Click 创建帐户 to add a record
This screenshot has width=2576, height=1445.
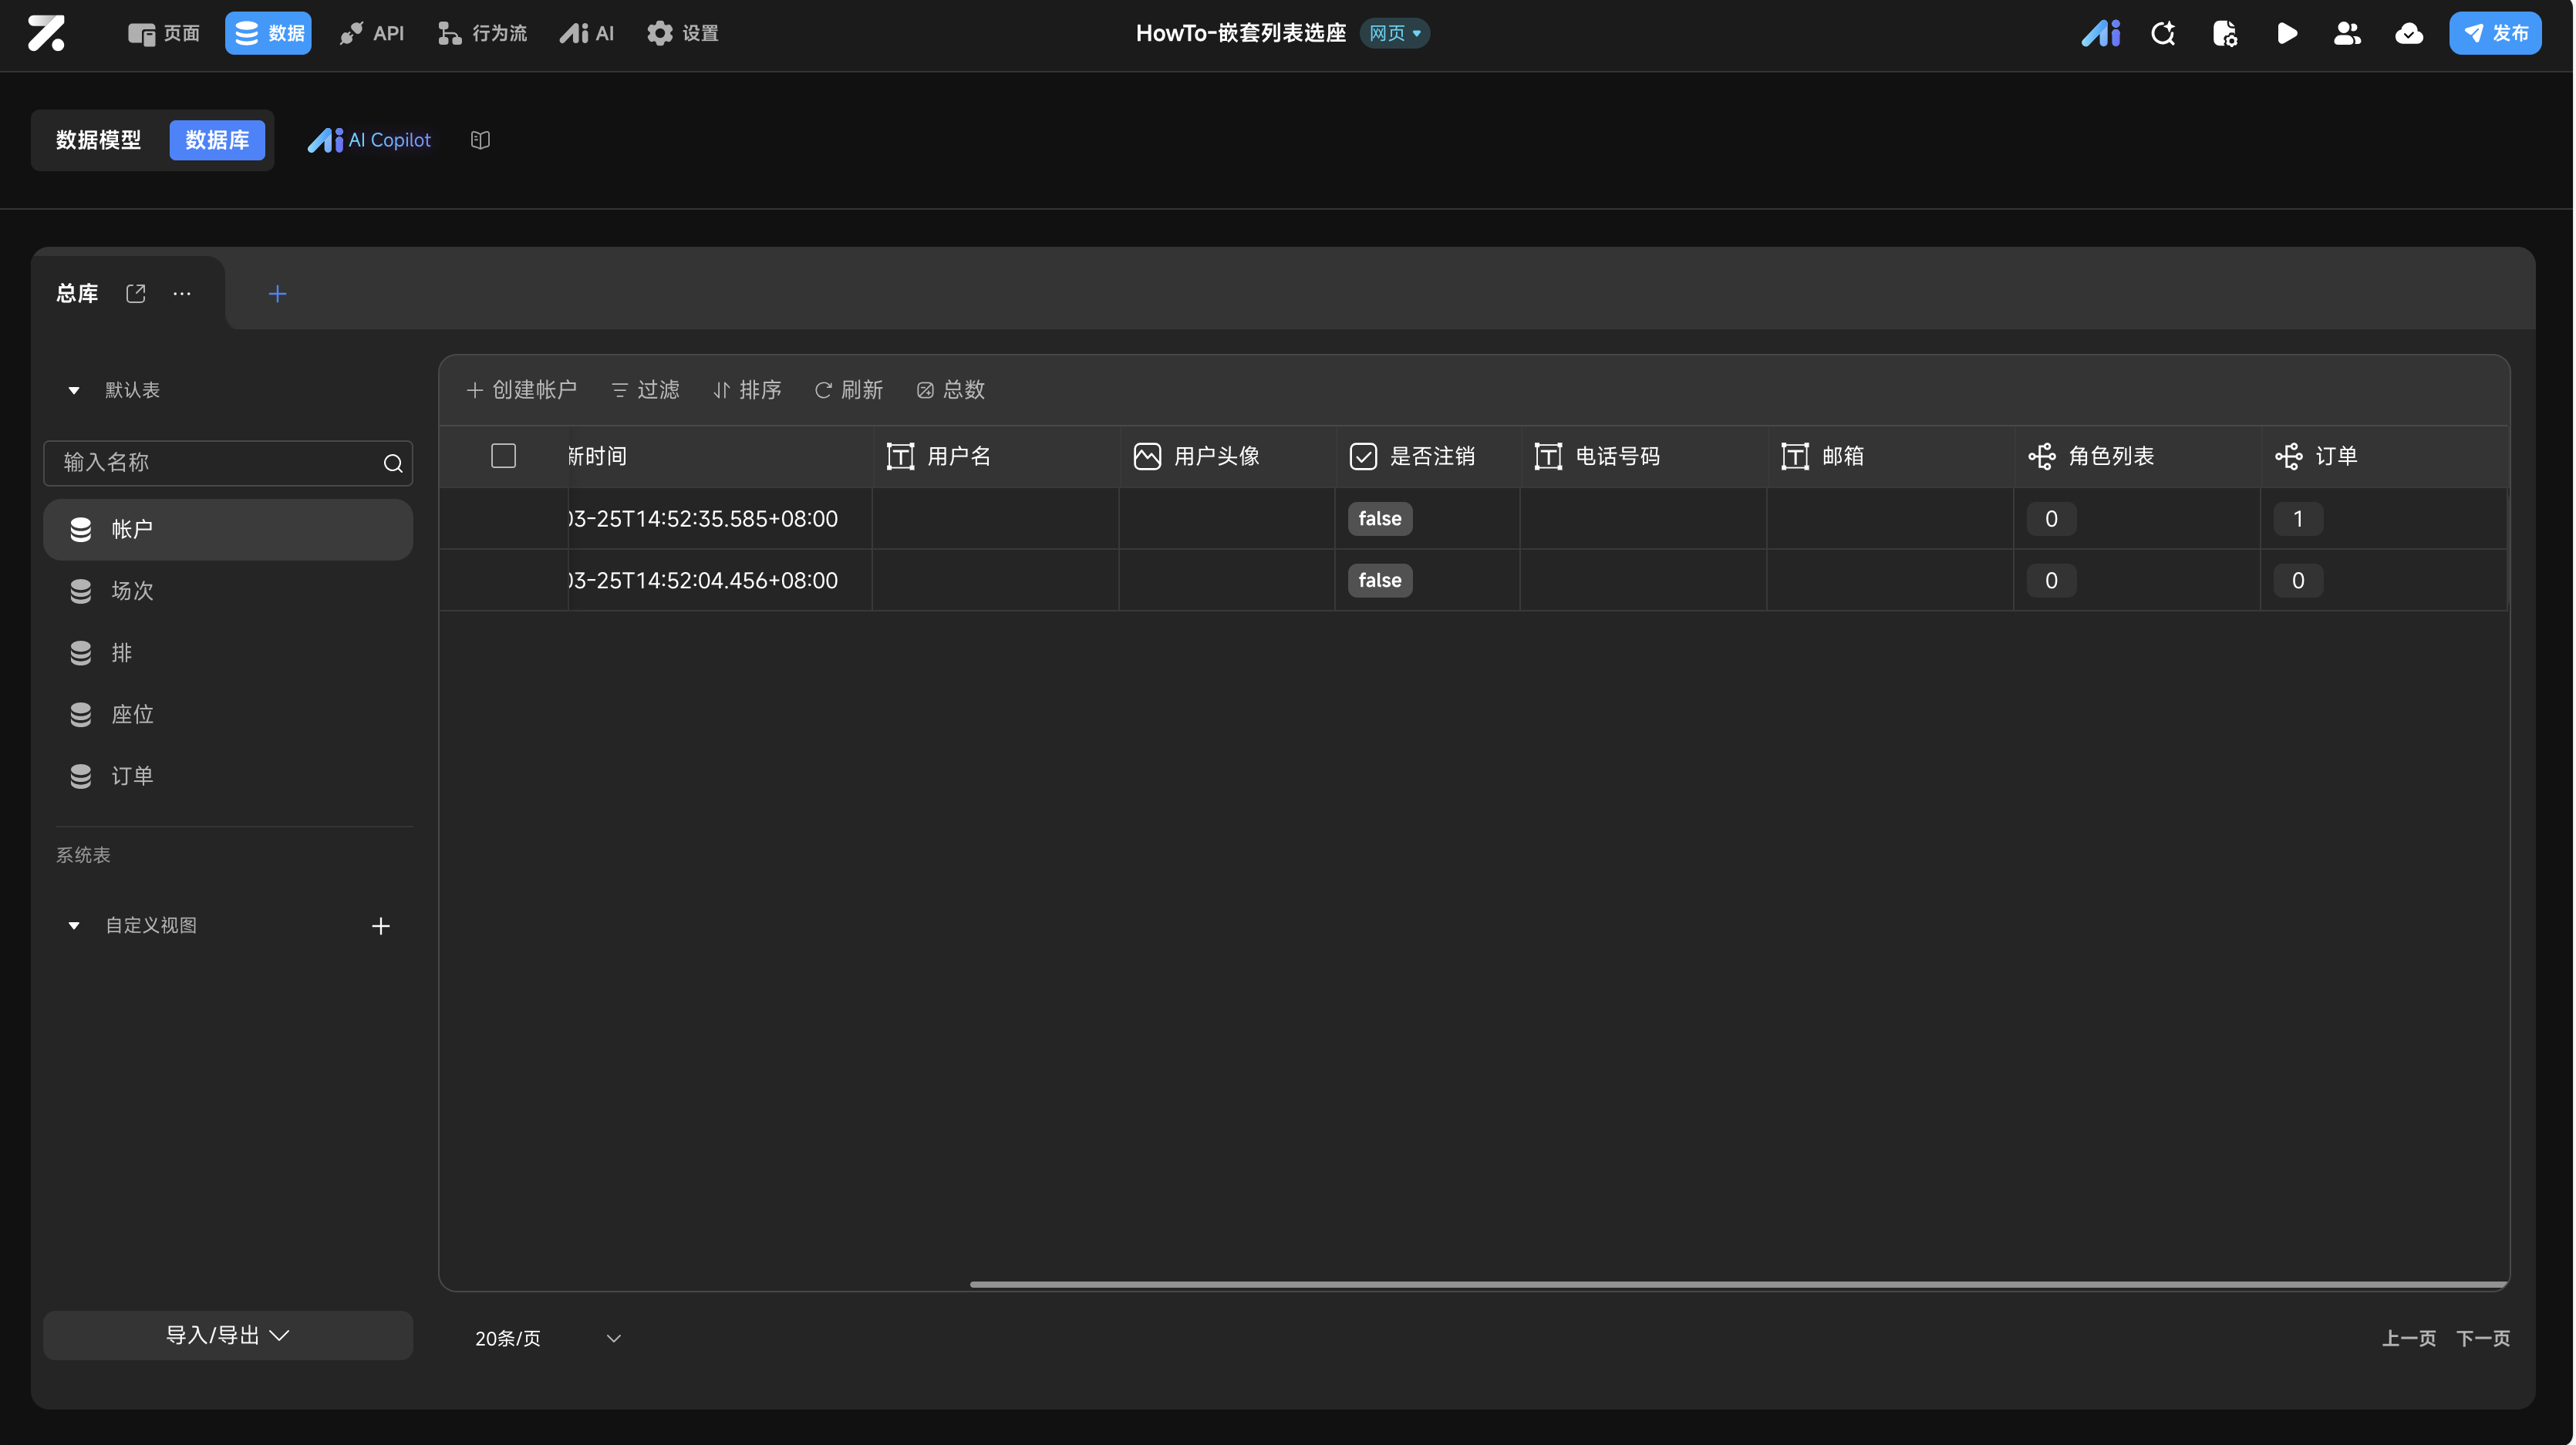522,389
